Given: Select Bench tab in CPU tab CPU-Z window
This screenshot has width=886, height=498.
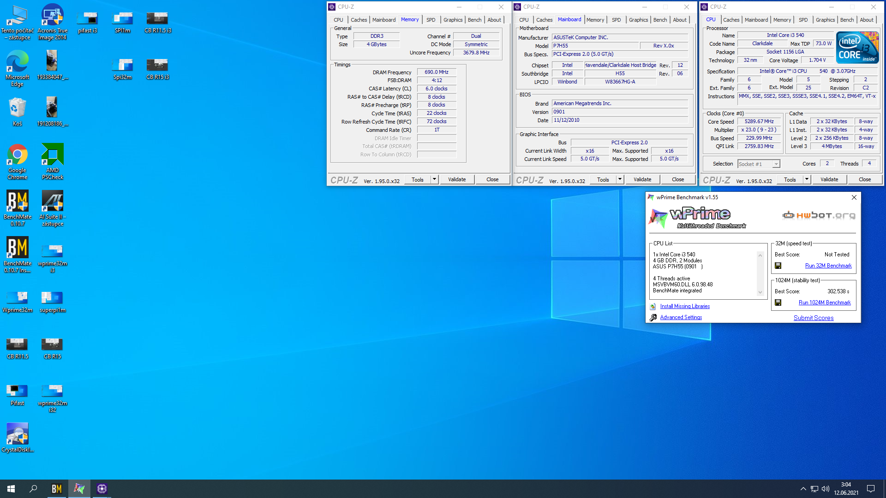Looking at the screenshot, I should tap(847, 20).
